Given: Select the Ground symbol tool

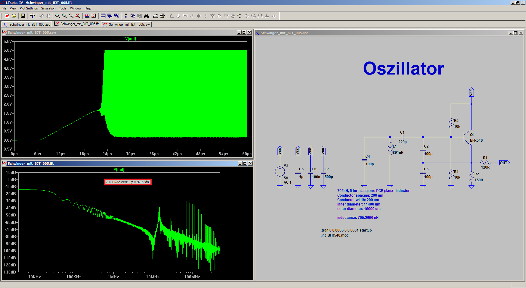Looking at the screenshot, I should coord(178,16).
